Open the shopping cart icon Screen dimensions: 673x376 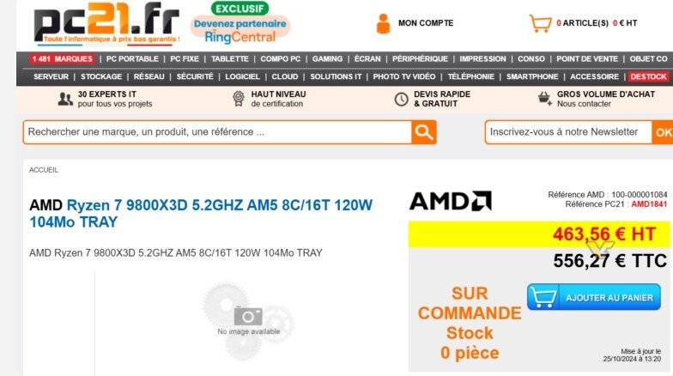[539, 23]
